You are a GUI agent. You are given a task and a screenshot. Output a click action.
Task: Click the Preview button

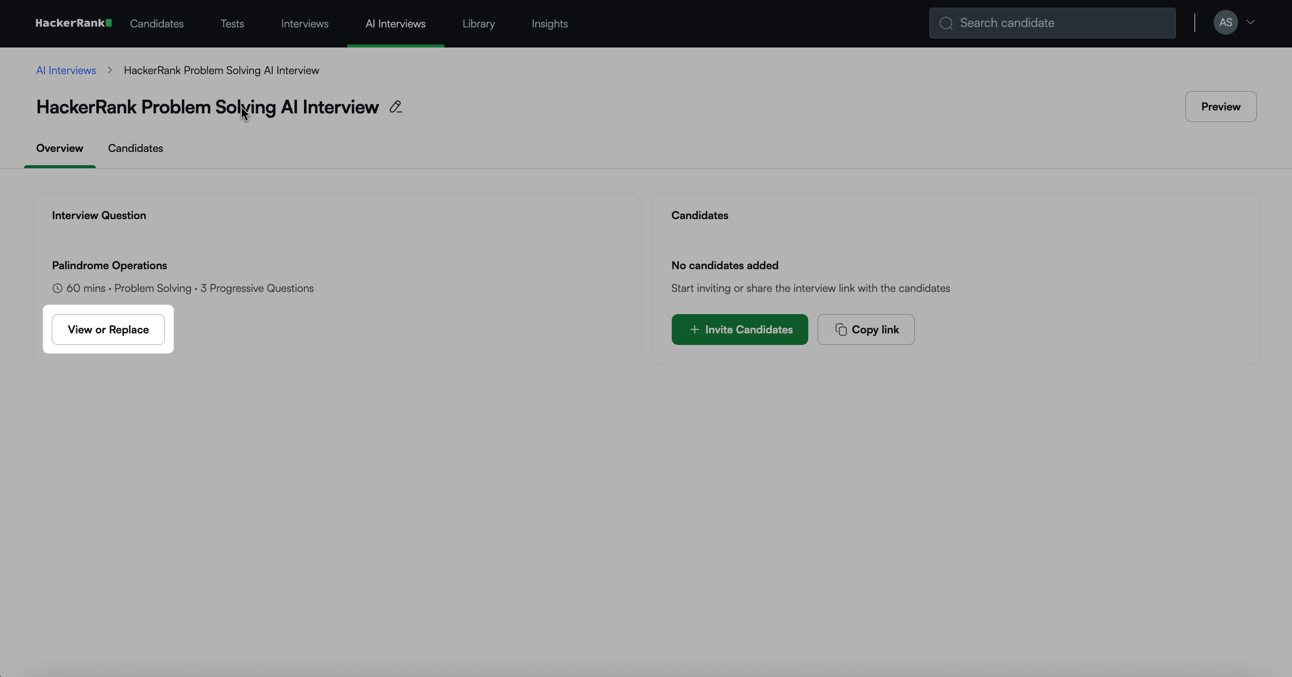pyautogui.click(x=1221, y=106)
